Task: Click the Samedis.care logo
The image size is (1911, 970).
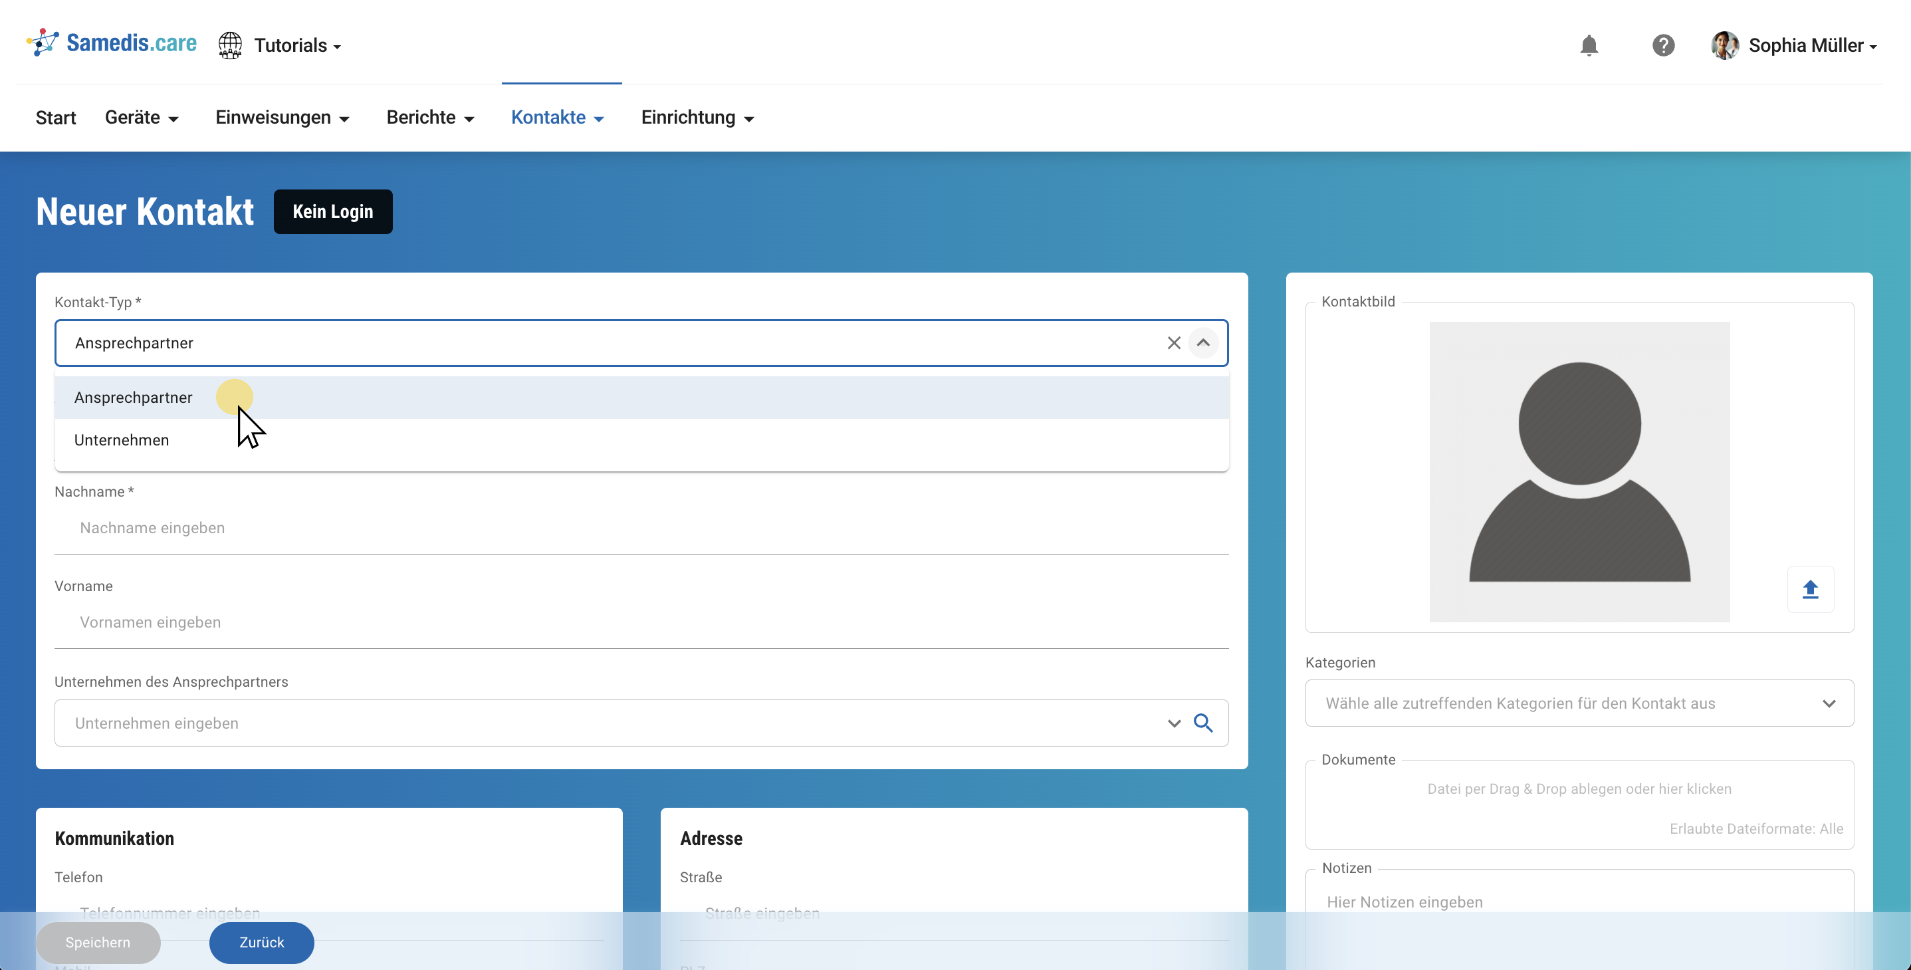Action: point(112,43)
